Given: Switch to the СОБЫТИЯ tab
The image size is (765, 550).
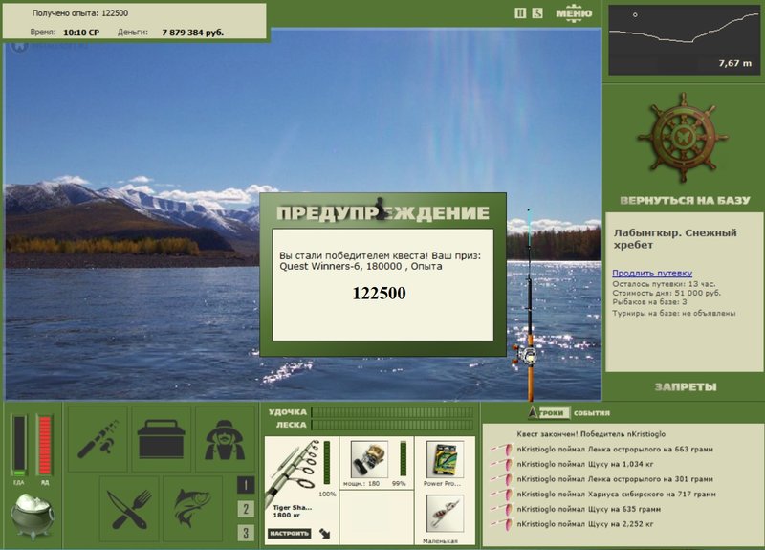Looking at the screenshot, I should pos(591,413).
